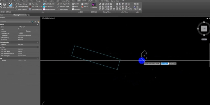Collapse the 3D Visualization section
Screen dimensions: 210x105
coord(38,42)
